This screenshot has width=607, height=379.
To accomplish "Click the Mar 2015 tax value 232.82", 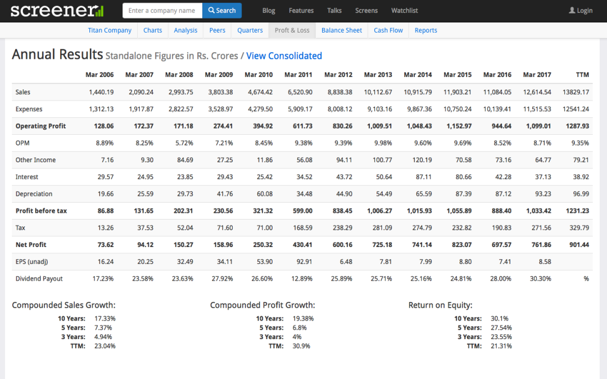I will pos(462,228).
